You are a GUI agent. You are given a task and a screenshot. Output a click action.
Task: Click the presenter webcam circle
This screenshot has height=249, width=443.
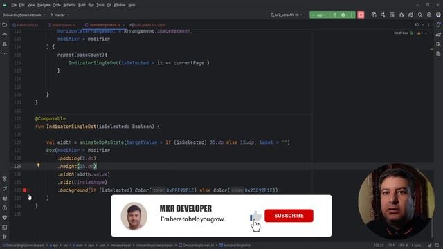pos(396,201)
